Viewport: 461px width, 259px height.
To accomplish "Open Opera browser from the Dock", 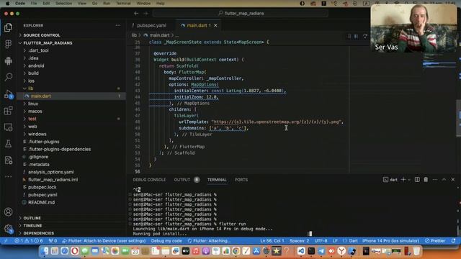I will pyautogui.click(x=75, y=251).
